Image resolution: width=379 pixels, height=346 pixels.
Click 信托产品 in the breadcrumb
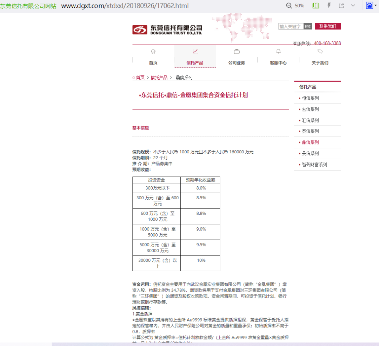[x=159, y=78]
